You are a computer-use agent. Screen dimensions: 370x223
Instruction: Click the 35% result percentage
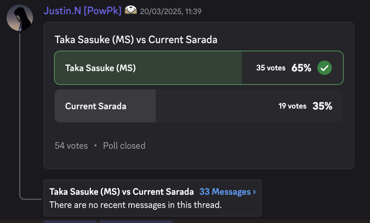(x=322, y=106)
